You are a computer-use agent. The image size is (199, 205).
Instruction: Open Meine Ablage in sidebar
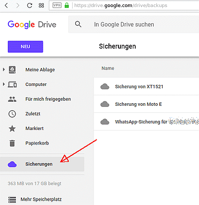(40, 69)
